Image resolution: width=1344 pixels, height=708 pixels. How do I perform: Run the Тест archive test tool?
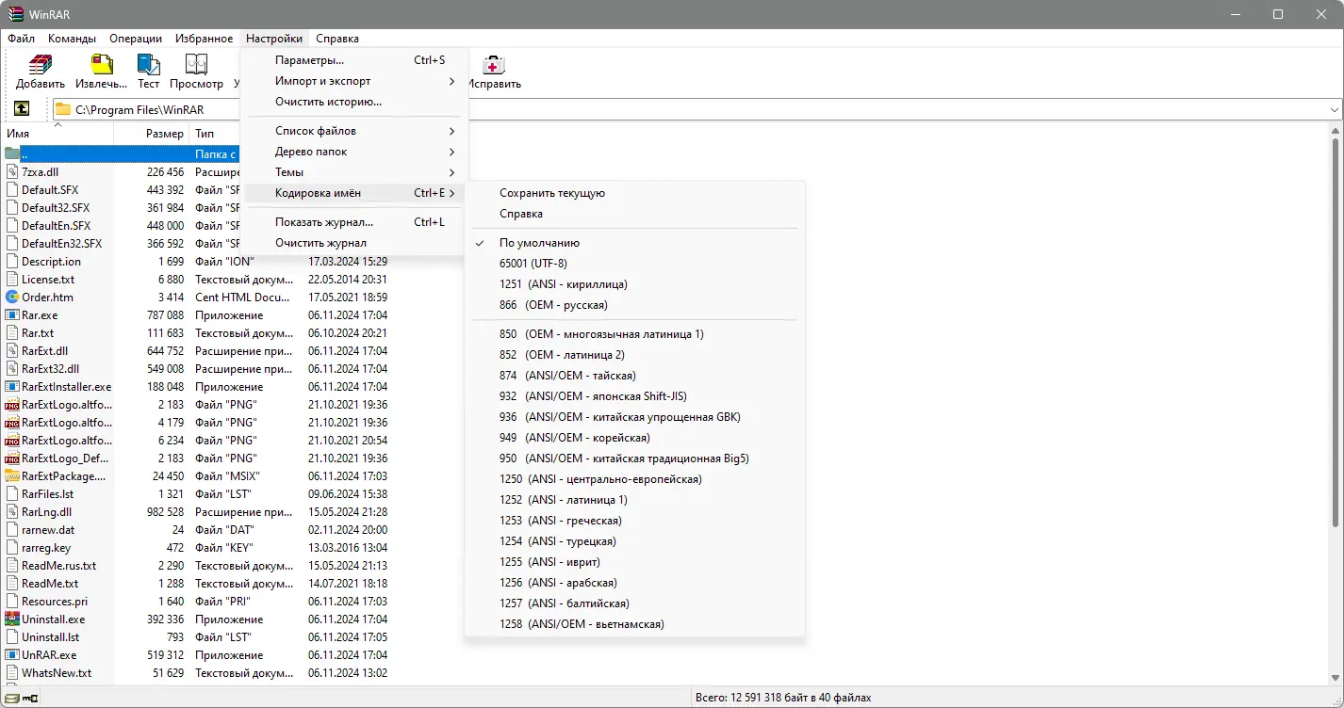tap(149, 65)
